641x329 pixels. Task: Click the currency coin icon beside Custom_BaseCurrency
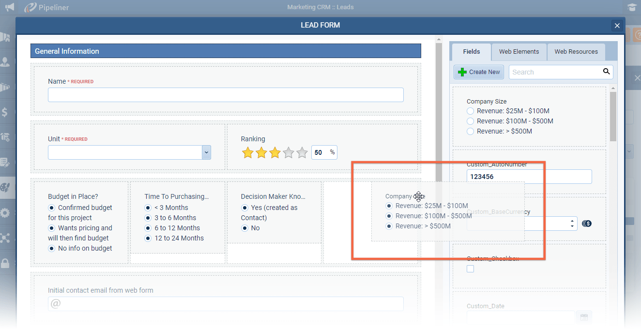587,224
